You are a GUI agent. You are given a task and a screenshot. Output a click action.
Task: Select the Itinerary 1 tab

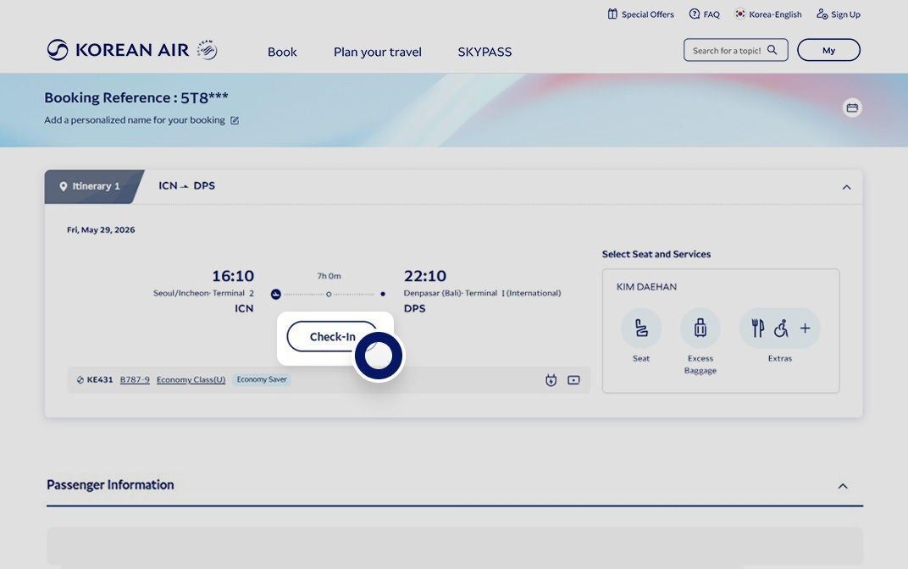pyautogui.click(x=94, y=186)
